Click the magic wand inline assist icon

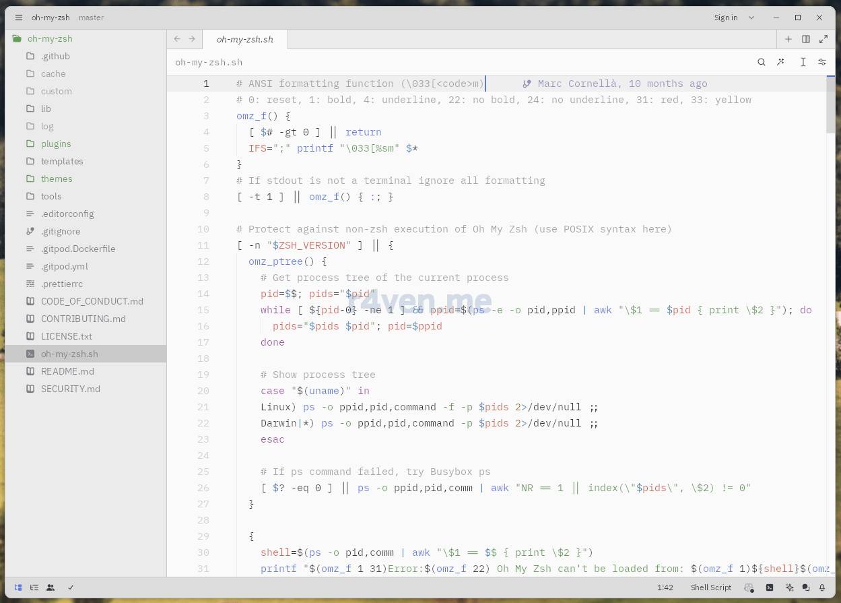pyautogui.click(x=780, y=62)
